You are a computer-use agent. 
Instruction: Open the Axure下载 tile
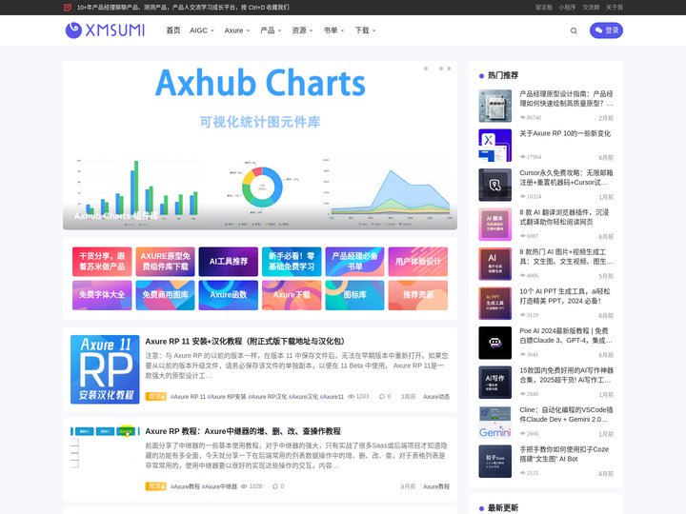[292, 295]
